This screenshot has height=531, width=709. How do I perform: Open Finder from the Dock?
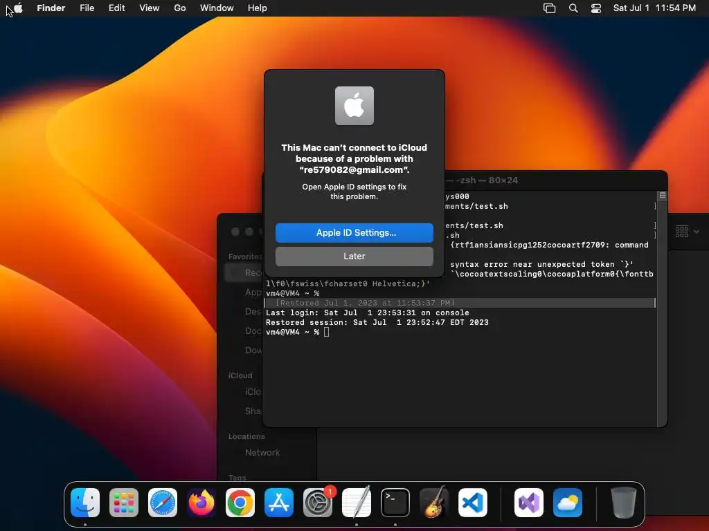[x=85, y=503]
